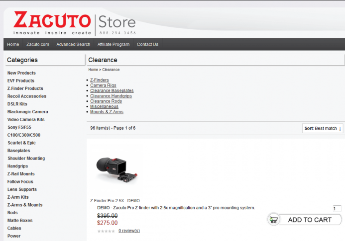Open the Mounts & Z-Arms link
Screen dimensions: 345x241
coord(107,112)
